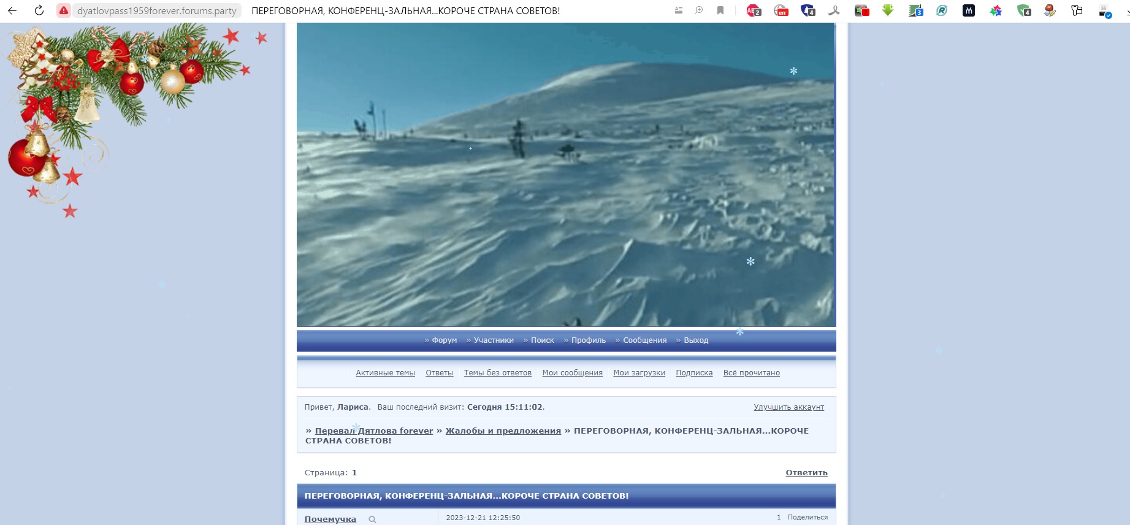Open the Профиль menu item
The width and height of the screenshot is (1130, 525).
(x=589, y=340)
